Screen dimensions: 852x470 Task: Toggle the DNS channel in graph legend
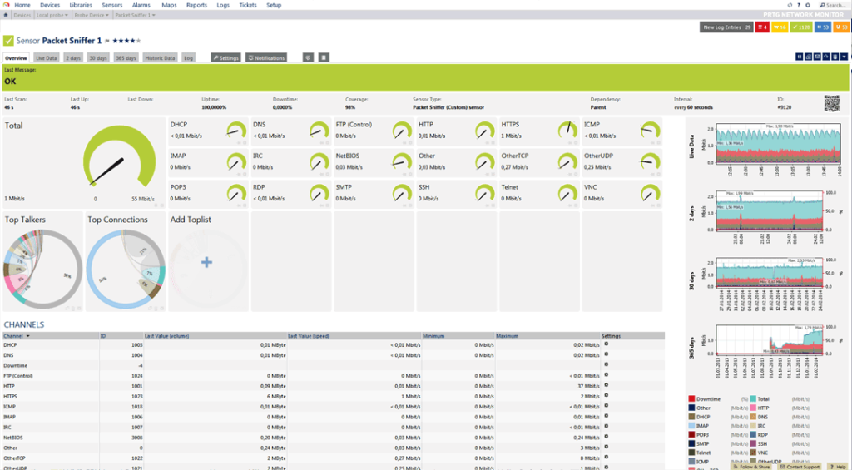coord(760,417)
